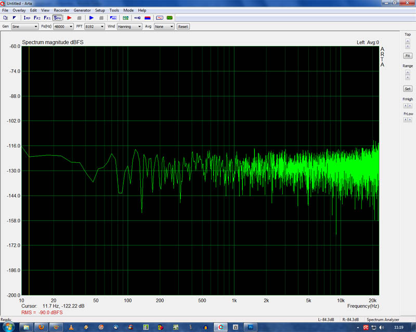Open the Generator menu

coord(82,10)
